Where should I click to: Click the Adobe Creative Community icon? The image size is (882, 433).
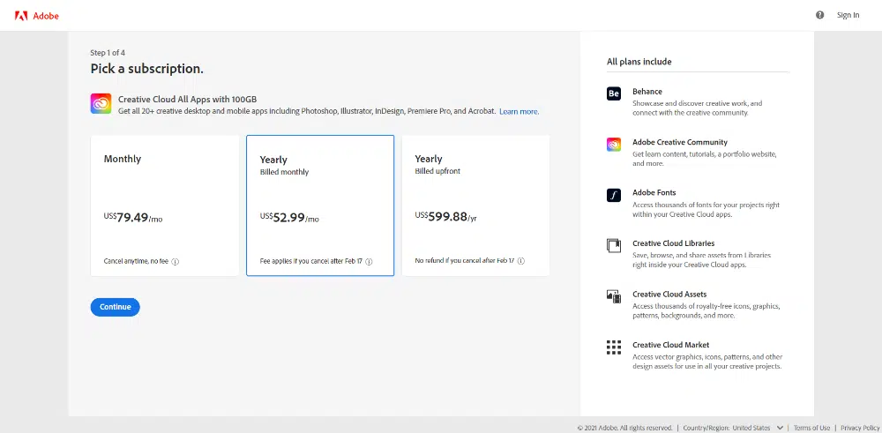pyautogui.click(x=614, y=145)
